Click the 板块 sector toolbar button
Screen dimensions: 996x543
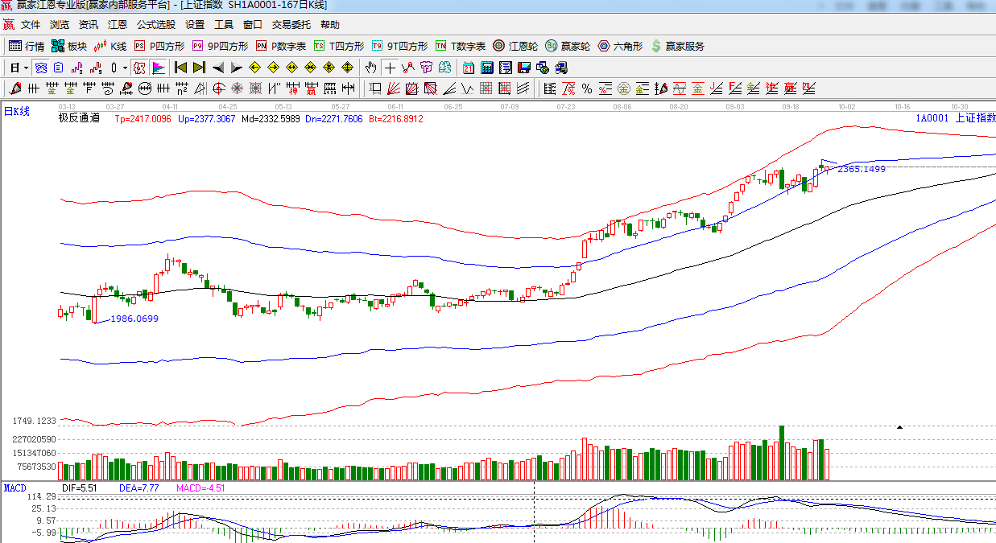click(x=69, y=46)
